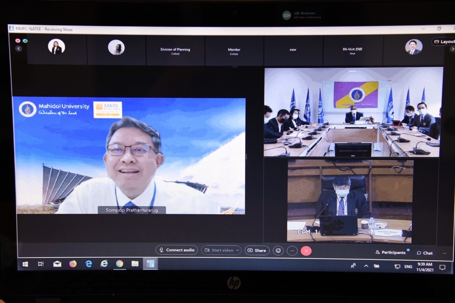Open the Windows Start menu
Viewport: 455px width, 303px height.
tap(25, 264)
